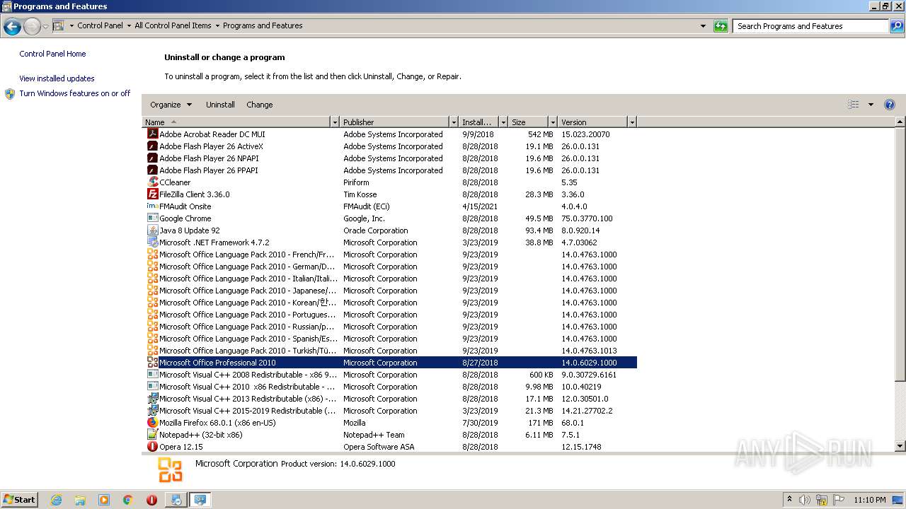Click the Microsoft .NET Framework 4.7.2 icon

coord(152,242)
